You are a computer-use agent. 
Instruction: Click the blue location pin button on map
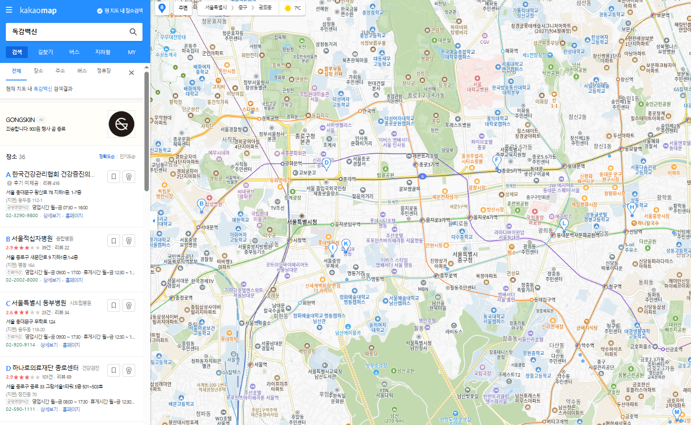pyautogui.click(x=162, y=8)
